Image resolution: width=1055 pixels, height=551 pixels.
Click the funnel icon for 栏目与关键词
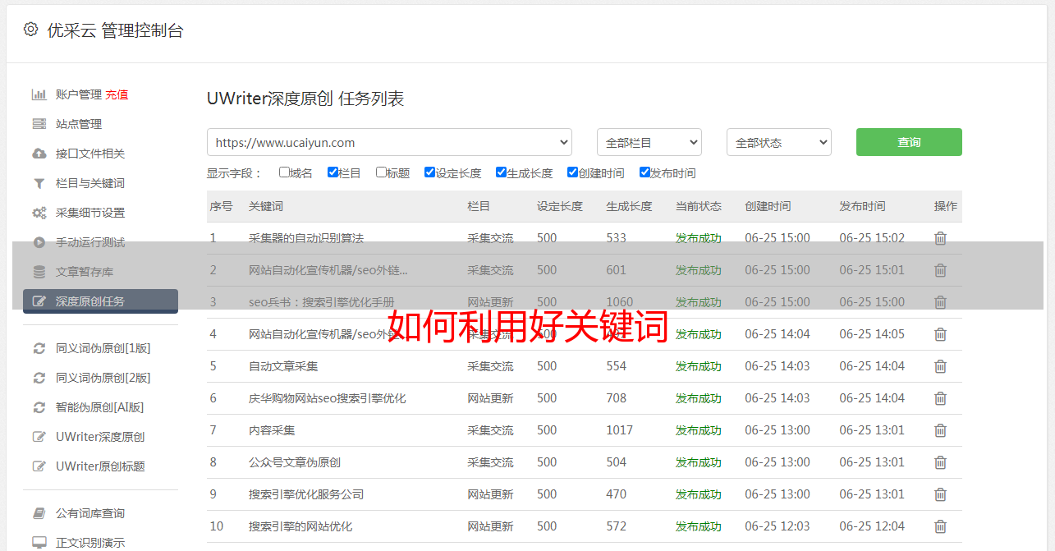pos(39,183)
